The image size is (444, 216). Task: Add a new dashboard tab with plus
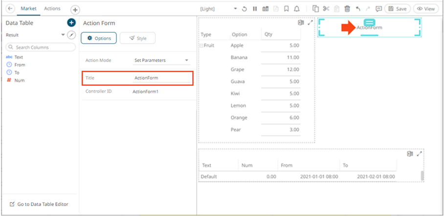click(x=75, y=10)
